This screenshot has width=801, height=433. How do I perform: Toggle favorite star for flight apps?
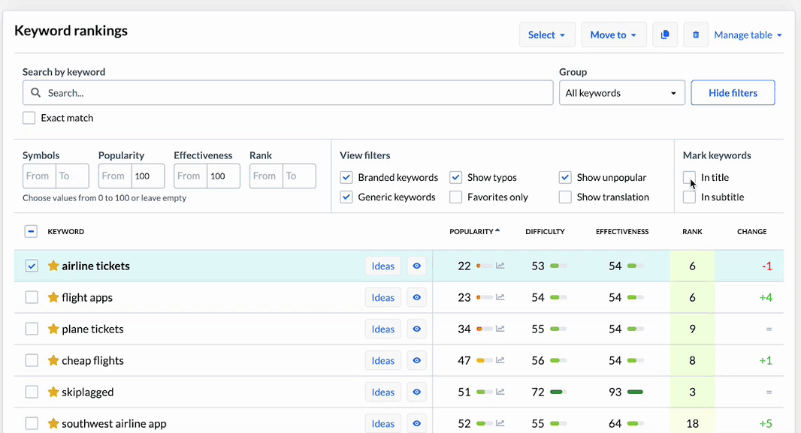(53, 297)
